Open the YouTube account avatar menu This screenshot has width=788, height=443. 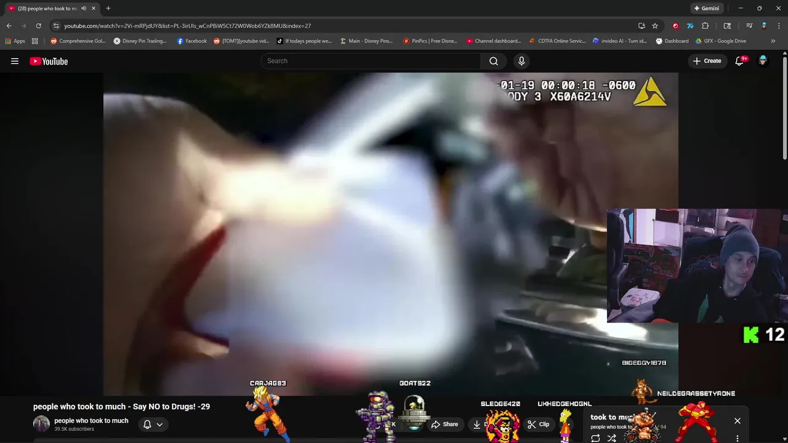[x=763, y=61]
